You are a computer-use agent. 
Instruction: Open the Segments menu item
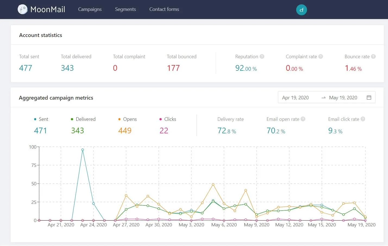[125, 9]
